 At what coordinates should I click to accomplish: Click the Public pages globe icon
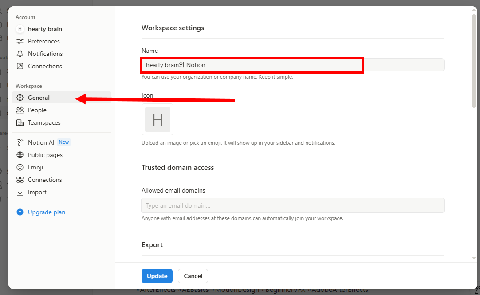click(x=20, y=155)
